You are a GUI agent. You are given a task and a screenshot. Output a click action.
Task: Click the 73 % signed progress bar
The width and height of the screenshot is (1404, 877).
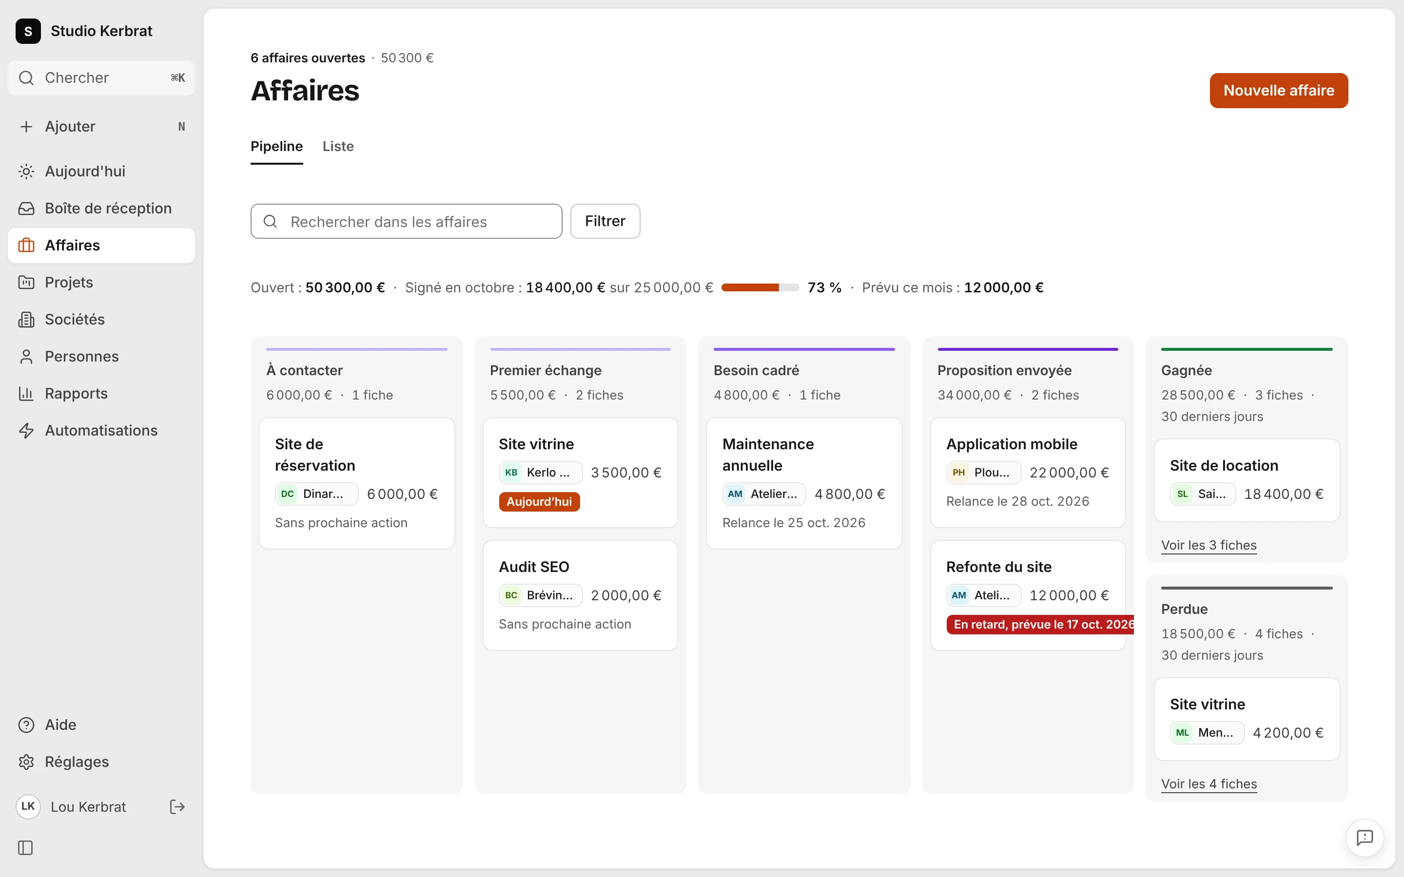pos(760,287)
